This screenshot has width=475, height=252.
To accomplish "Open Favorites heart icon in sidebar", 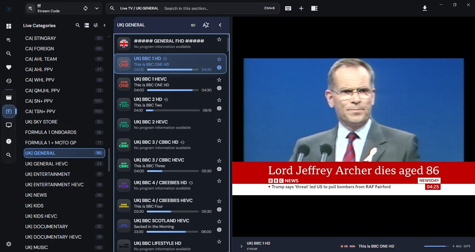I will [9, 67].
